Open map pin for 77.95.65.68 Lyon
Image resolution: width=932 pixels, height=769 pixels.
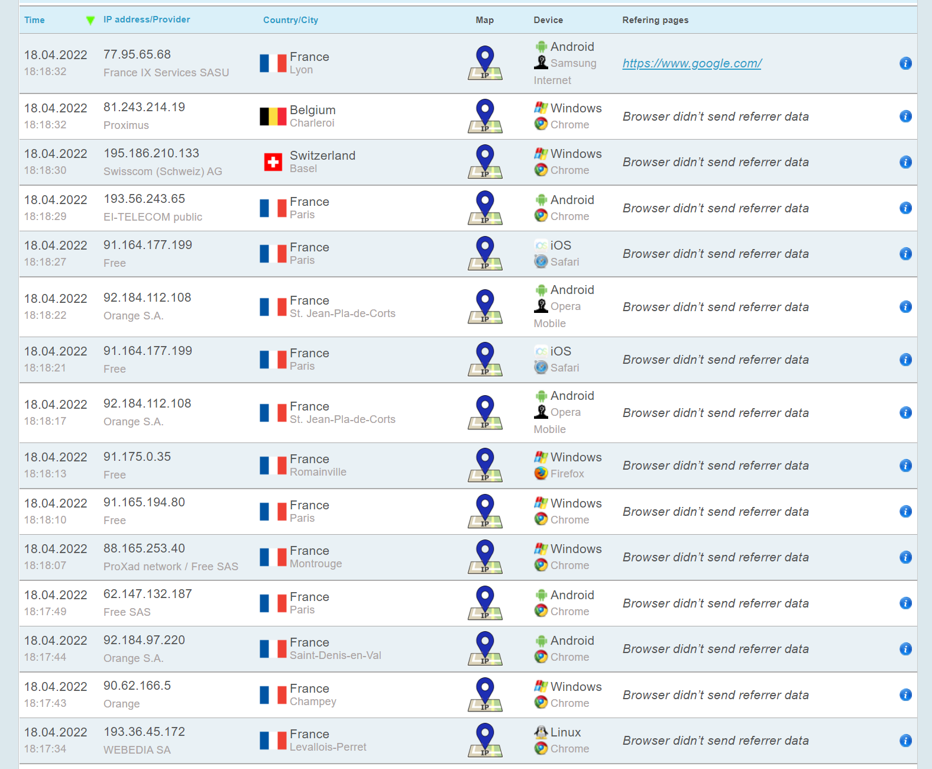point(485,63)
